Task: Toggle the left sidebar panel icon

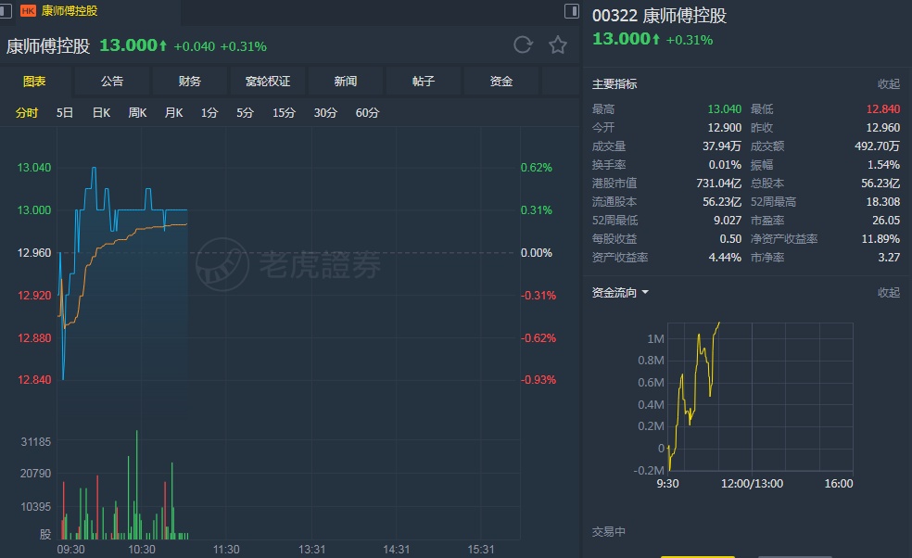Action: coord(6,11)
